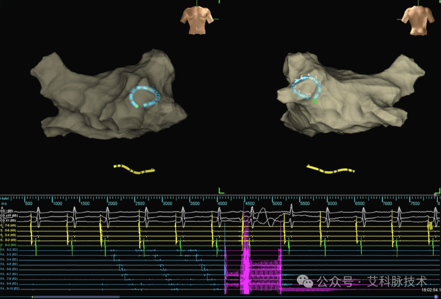
Task: Click electrode number 9 on the circular catheter
Action: pyautogui.click(x=298, y=92)
